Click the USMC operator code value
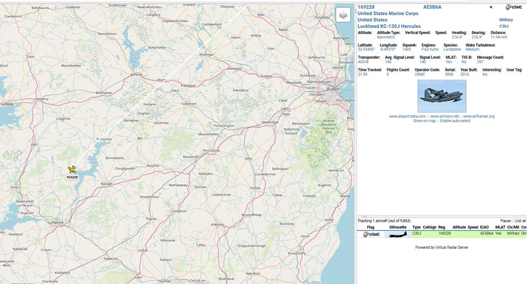The width and height of the screenshot is (527, 284). pos(420,74)
